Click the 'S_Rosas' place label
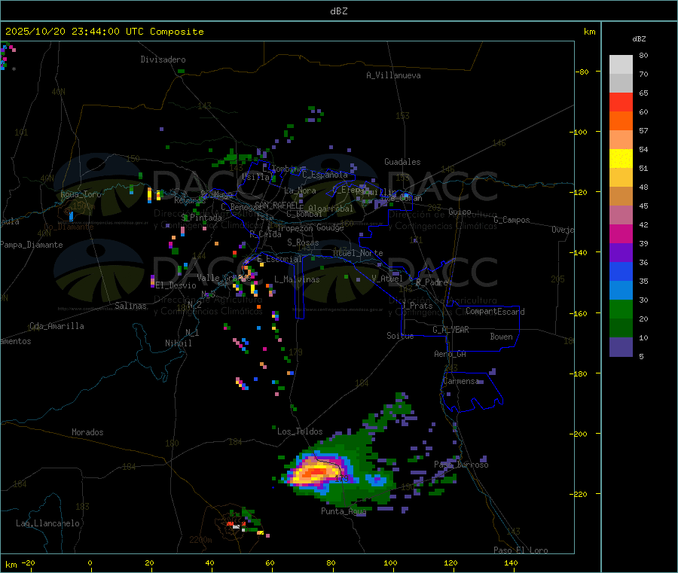 [303, 242]
